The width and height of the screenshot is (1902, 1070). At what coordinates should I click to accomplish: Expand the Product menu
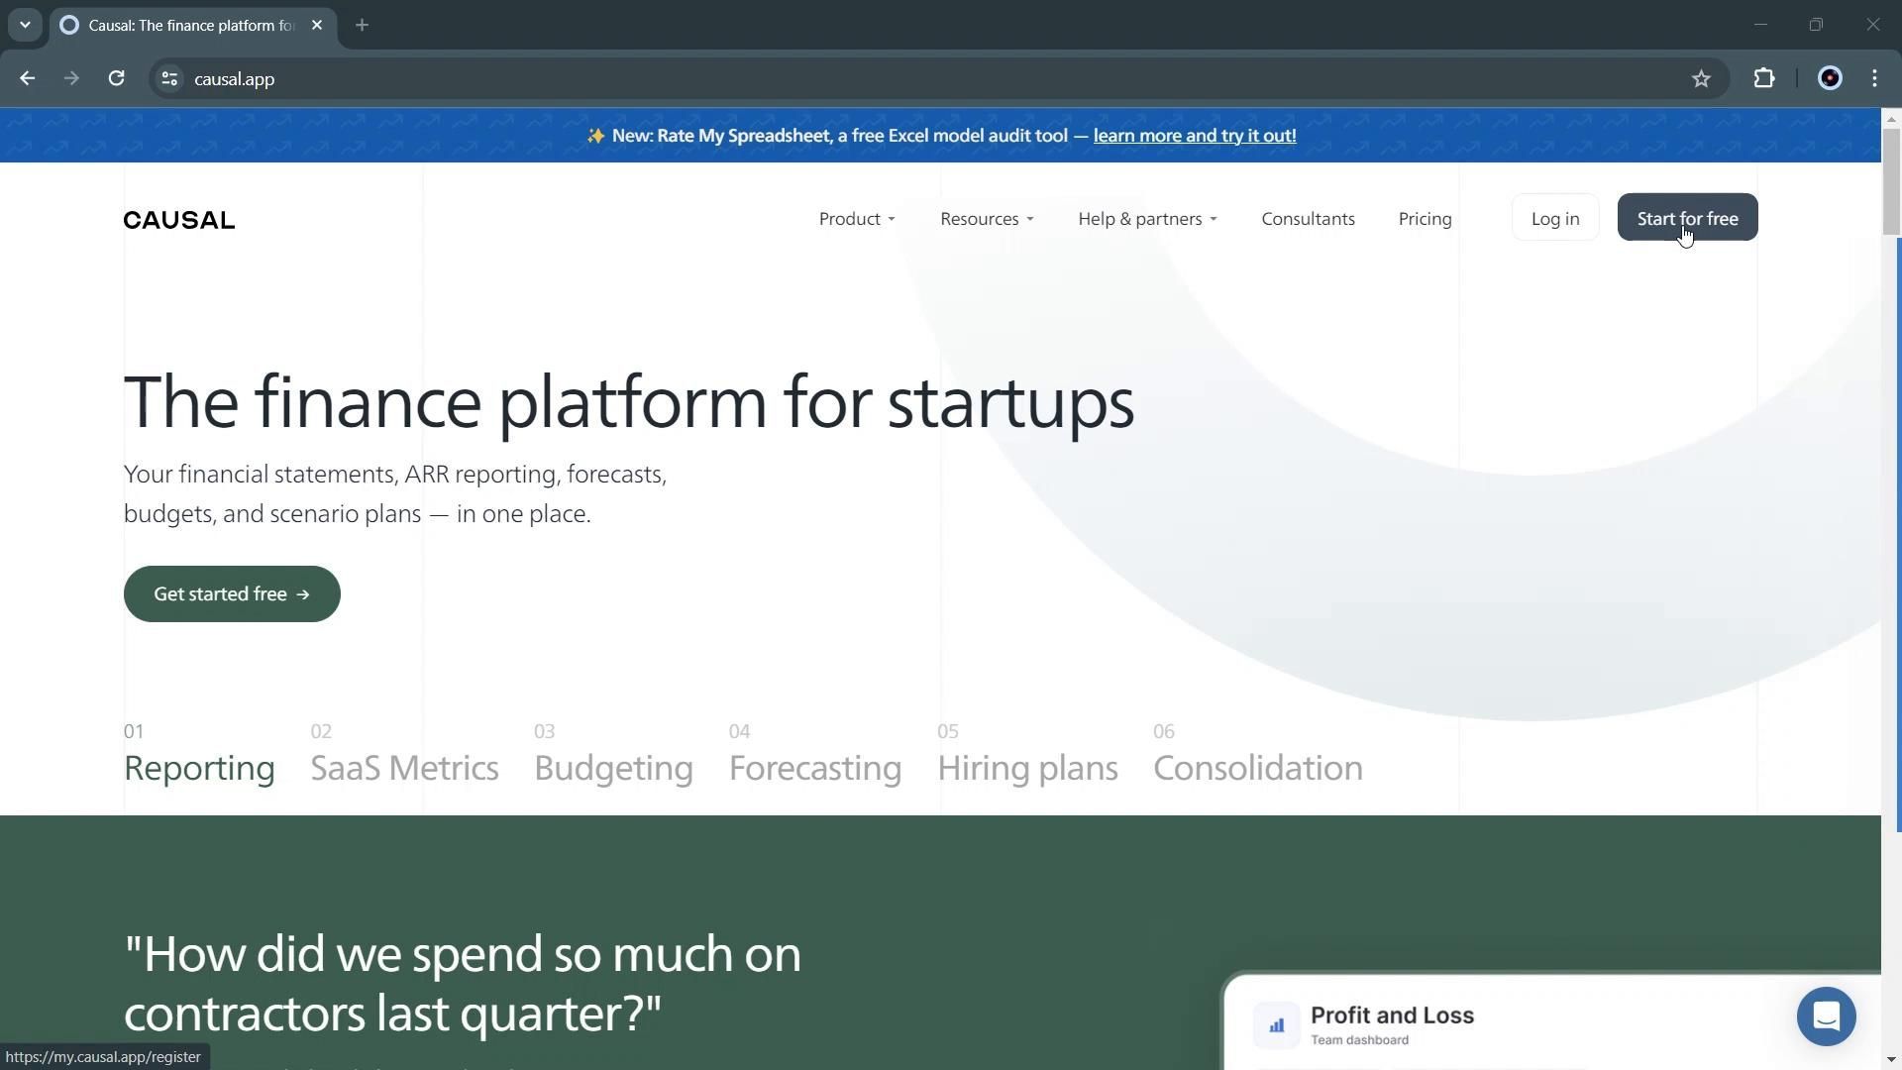click(856, 219)
